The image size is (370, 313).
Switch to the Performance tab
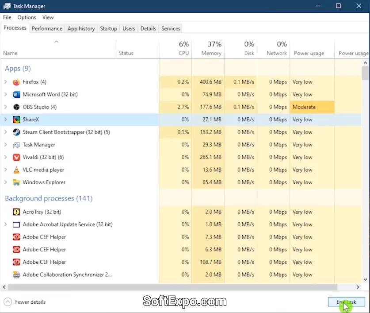click(x=47, y=28)
